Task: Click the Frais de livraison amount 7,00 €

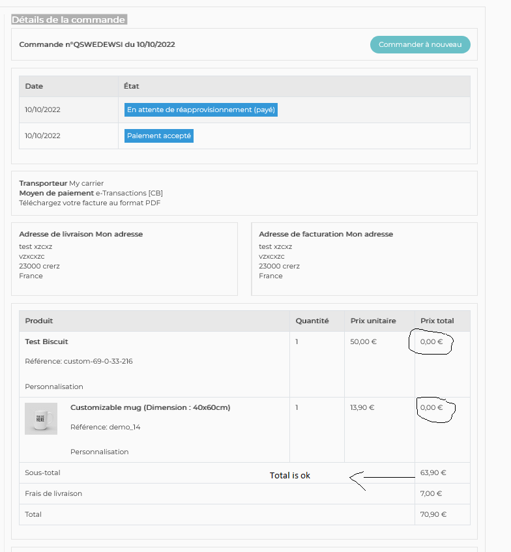Action: pos(431,493)
